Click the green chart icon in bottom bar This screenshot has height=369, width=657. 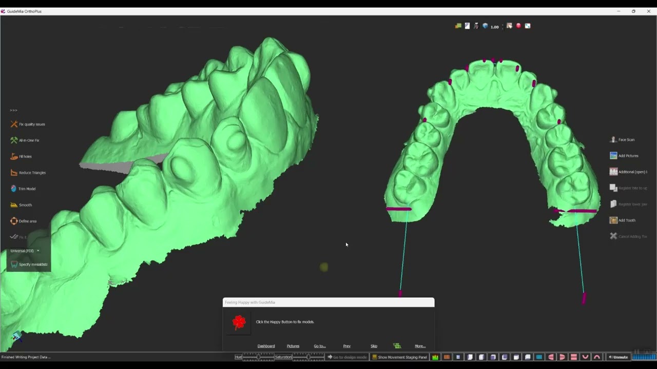435,357
